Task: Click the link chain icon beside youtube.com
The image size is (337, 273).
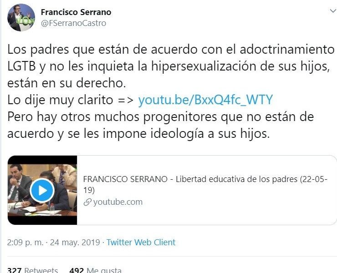Action: click(87, 202)
